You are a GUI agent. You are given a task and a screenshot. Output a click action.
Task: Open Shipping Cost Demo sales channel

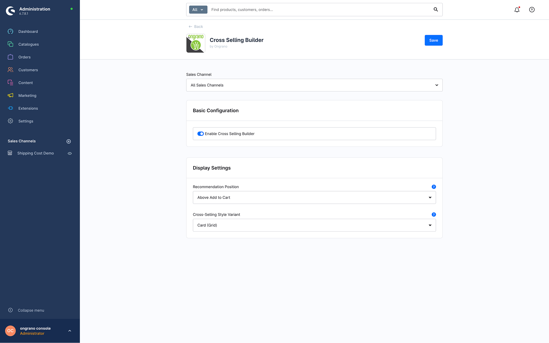pos(36,153)
